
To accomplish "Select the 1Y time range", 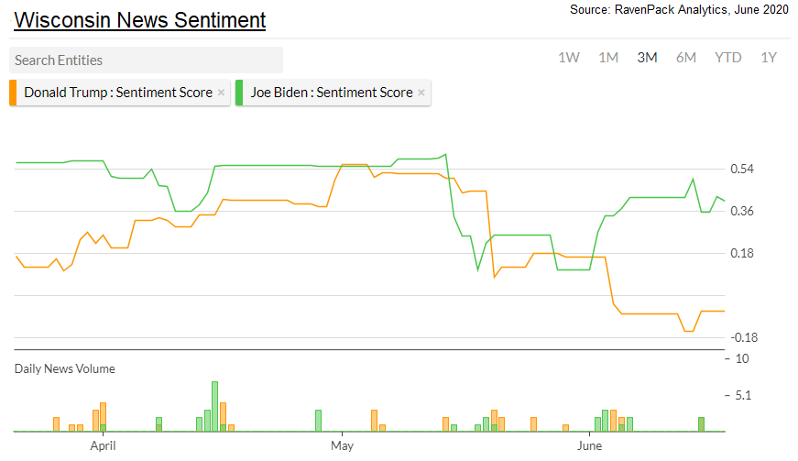I will (769, 58).
